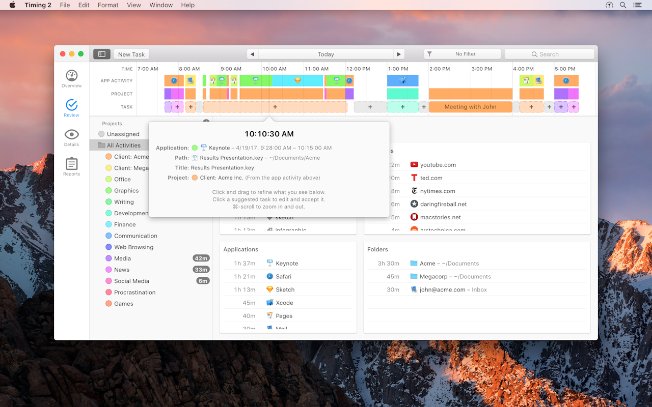Click the forward arrow next to Today

tap(399, 54)
